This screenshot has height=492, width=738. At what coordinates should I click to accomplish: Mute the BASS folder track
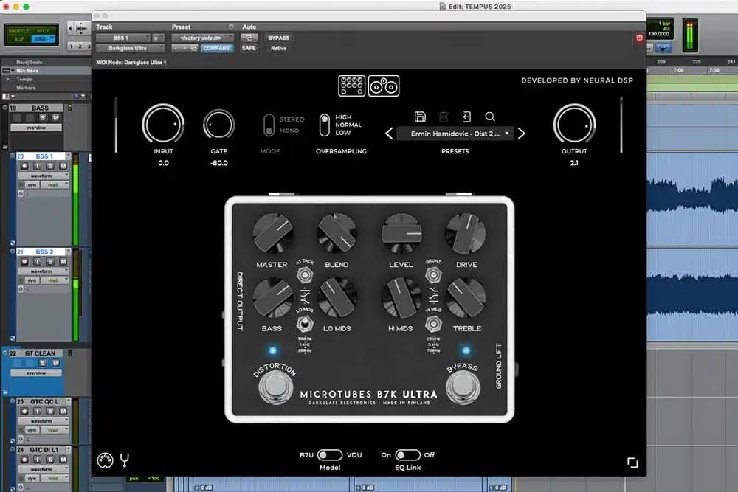(x=55, y=117)
